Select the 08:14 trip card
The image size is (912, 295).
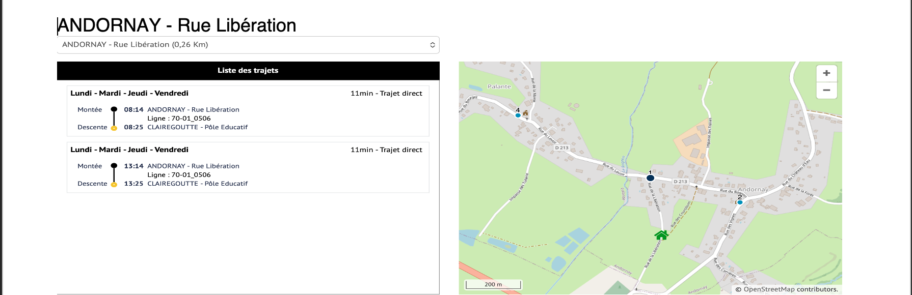248,111
